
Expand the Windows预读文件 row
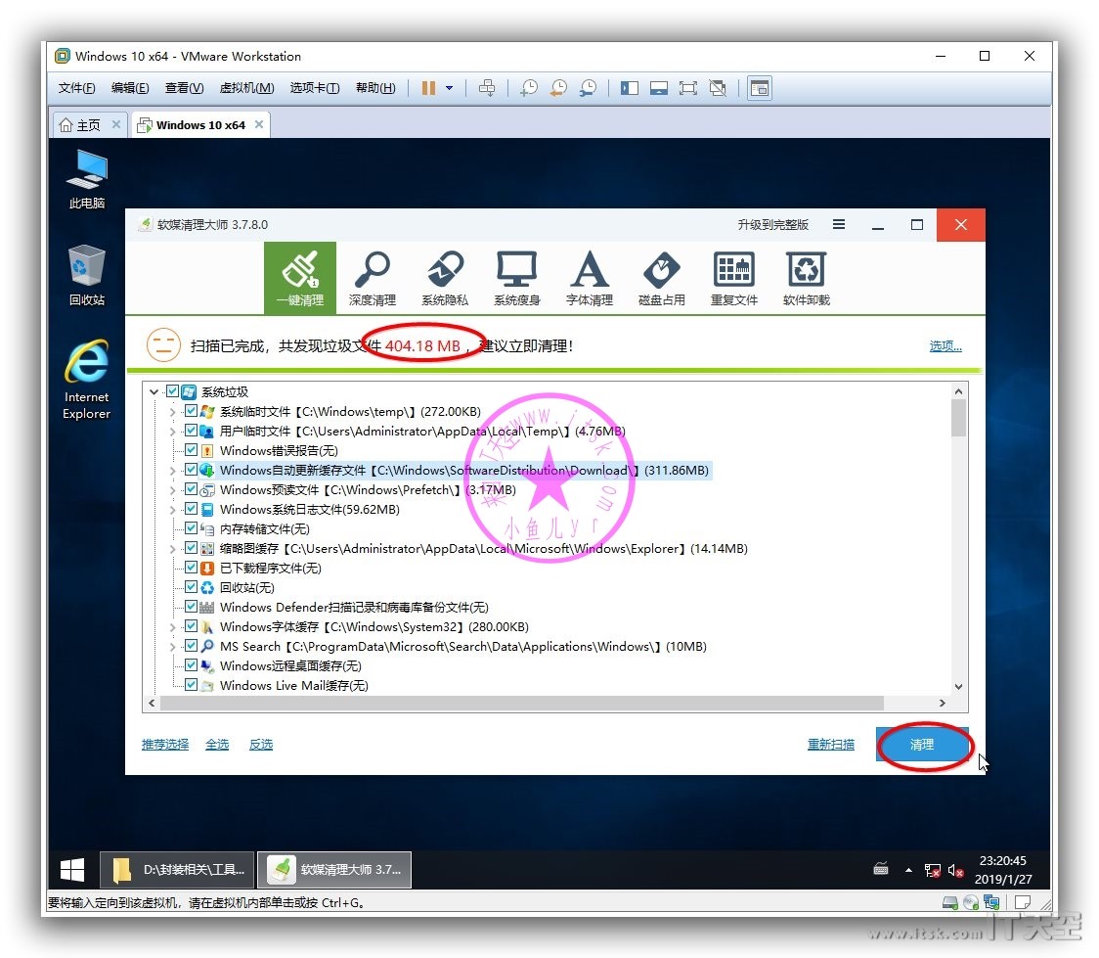click(172, 490)
